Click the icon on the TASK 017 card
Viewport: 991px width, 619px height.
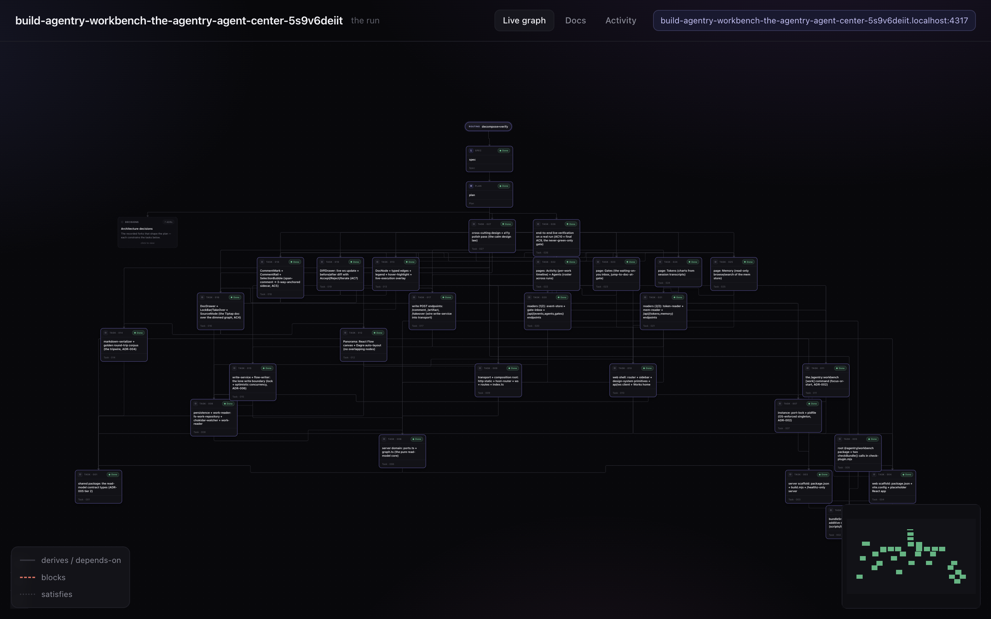click(414, 297)
